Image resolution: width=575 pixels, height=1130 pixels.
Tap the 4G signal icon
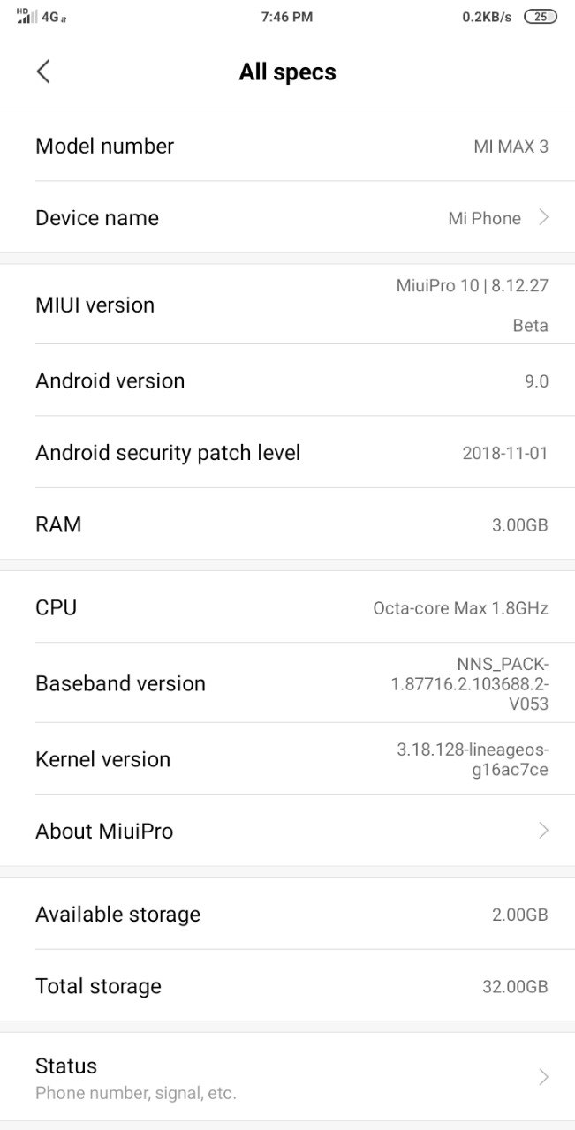[x=52, y=17]
